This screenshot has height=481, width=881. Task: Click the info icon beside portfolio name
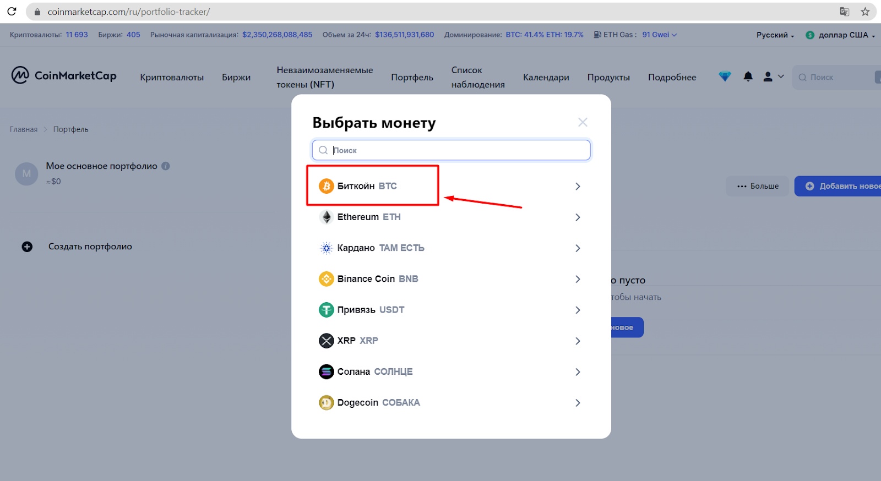(x=166, y=166)
